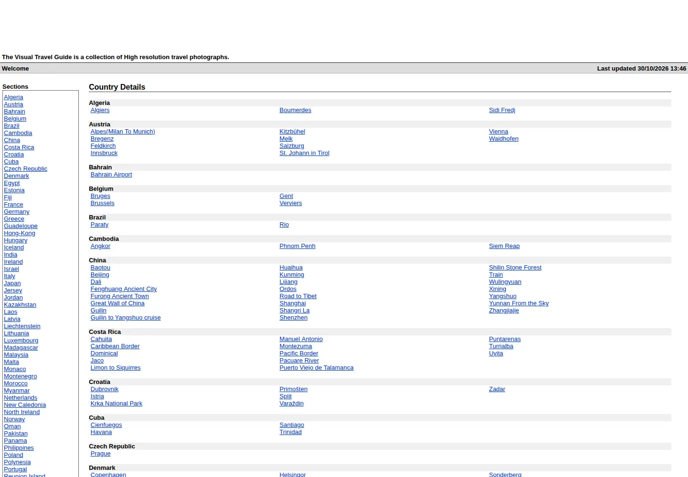Select Liechtenstein in the Sections sidebar

click(22, 326)
